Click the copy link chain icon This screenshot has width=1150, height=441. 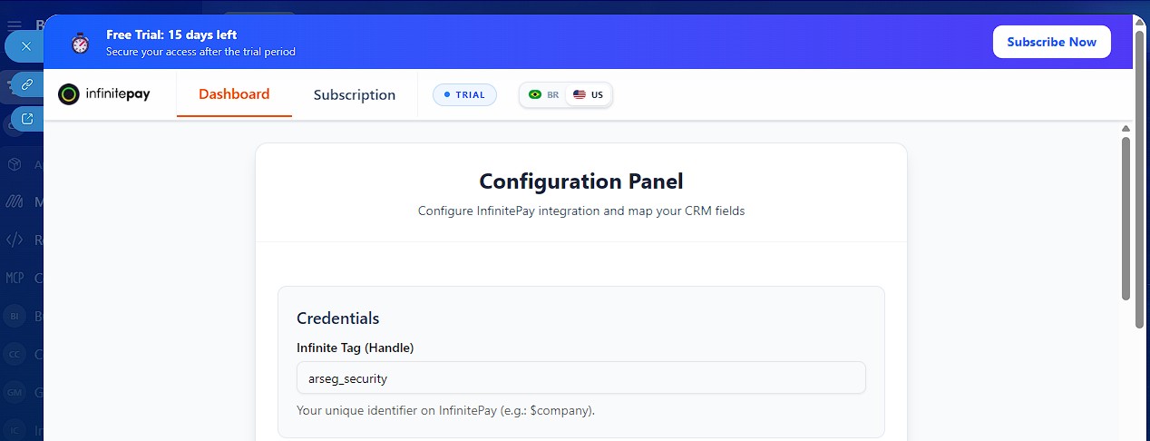[27, 84]
